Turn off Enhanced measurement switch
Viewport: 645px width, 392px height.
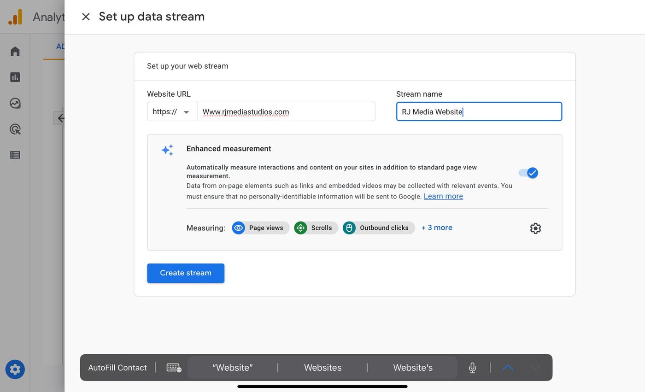pyautogui.click(x=528, y=173)
